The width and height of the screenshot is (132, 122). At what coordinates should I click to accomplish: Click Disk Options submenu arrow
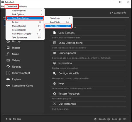pyautogui.click(x=42, y=14)
